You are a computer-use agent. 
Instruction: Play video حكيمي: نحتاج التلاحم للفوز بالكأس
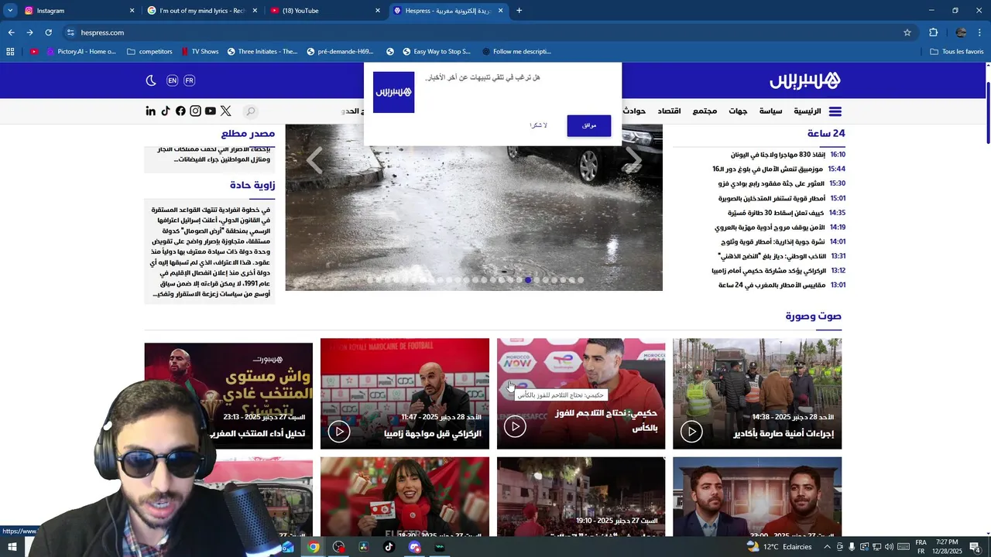515,426
